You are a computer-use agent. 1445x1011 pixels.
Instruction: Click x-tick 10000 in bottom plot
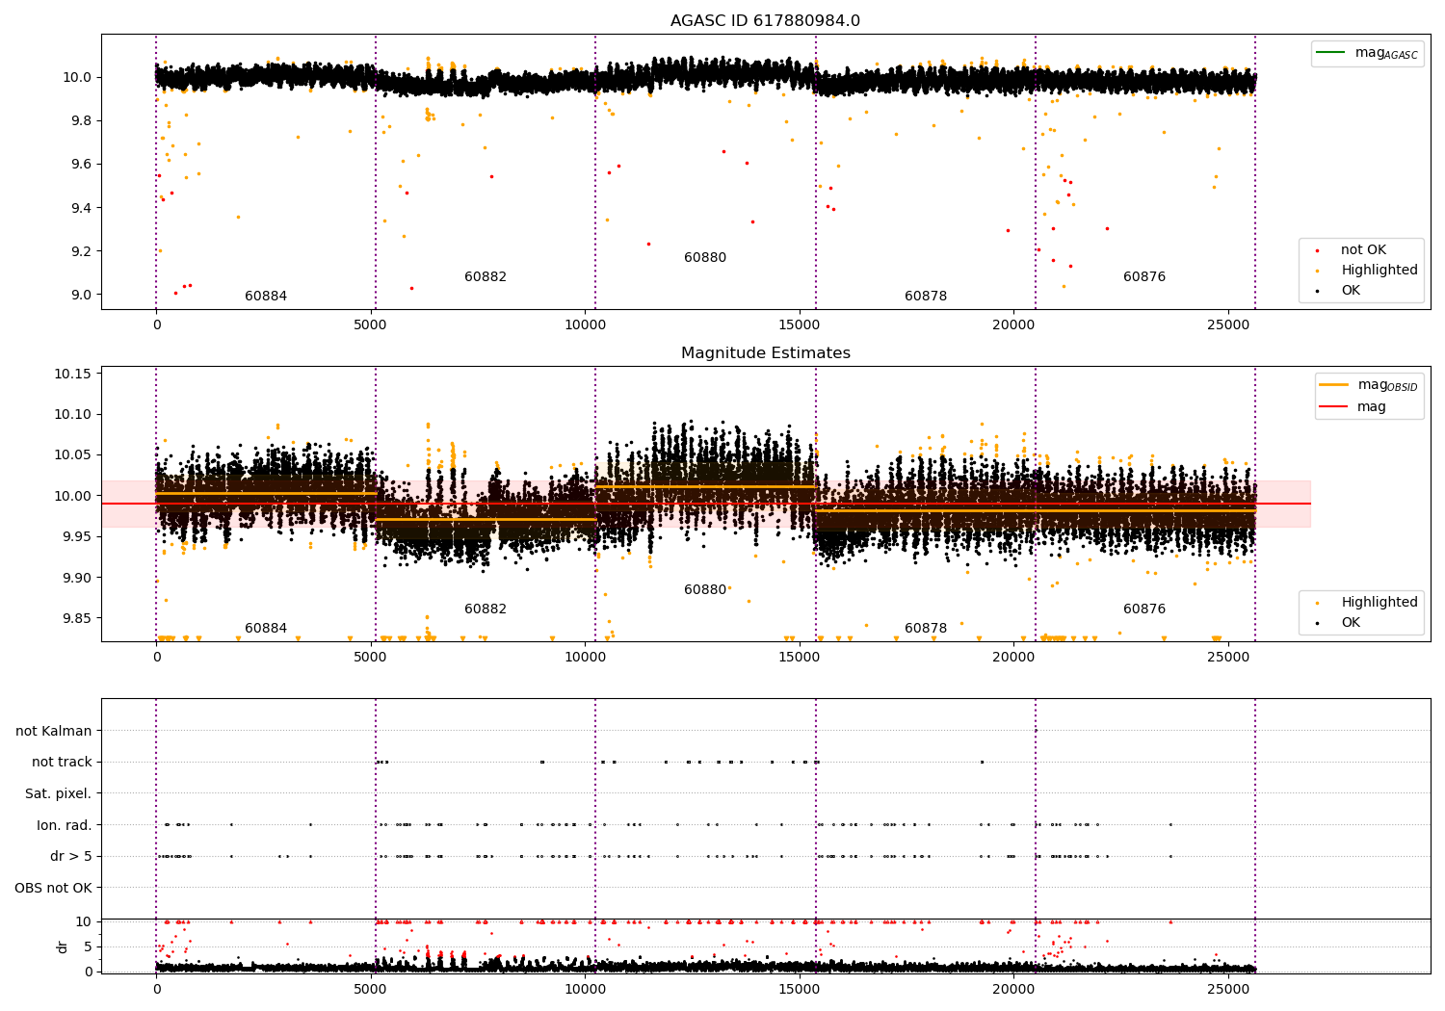tap(585, 990)
